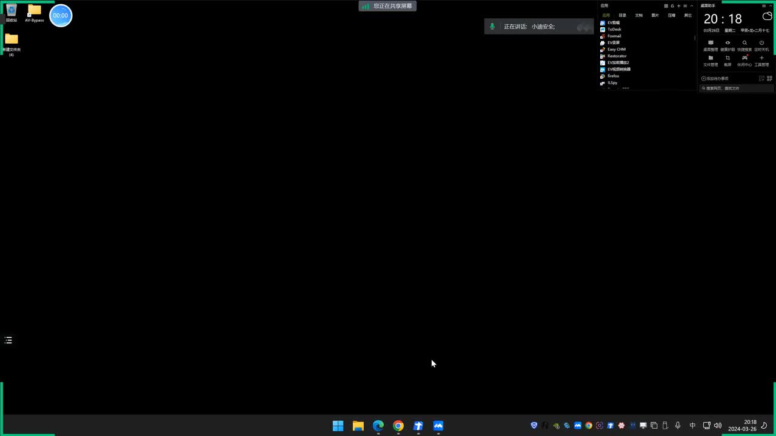The height and width of the screenshot is (436, 776).
Task: Click the to-do grid icon, far right
Action: coord(770,79)
